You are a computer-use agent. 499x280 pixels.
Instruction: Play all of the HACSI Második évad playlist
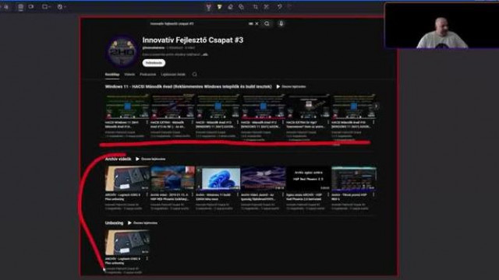(x=291, y=86)
